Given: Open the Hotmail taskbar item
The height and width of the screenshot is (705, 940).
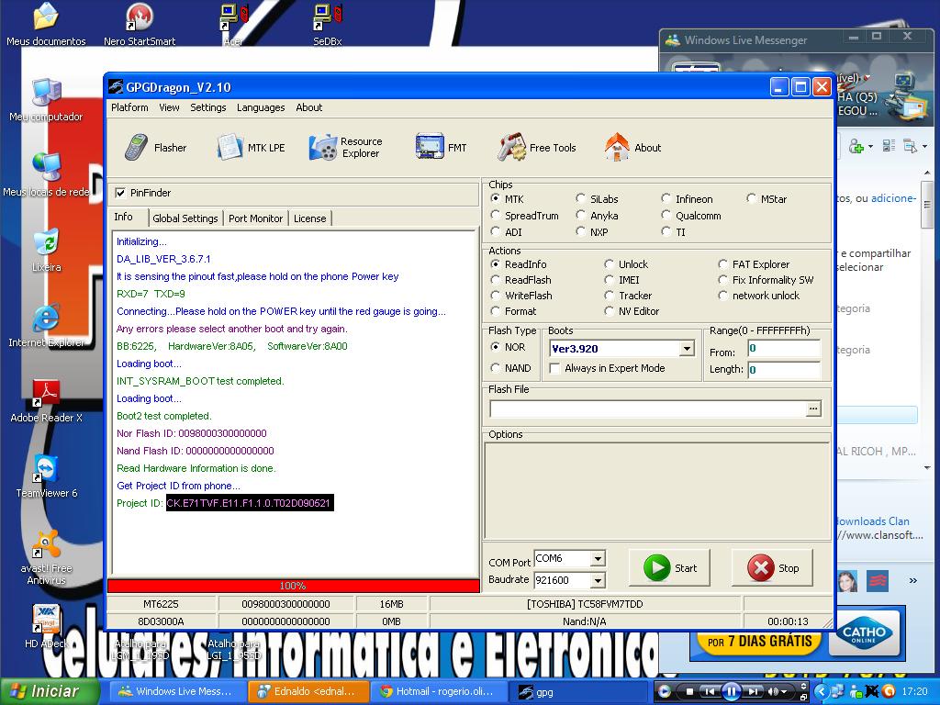Looking at the screenshot, I should [x=439, y=691].
